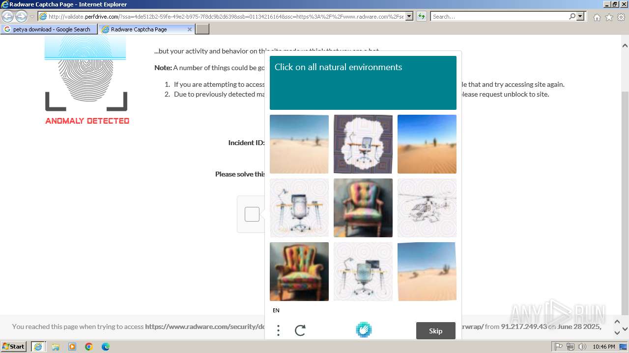629x353 pixels.
Task: Click the radware.com URL link at bottom
Action: click(314, 327)
